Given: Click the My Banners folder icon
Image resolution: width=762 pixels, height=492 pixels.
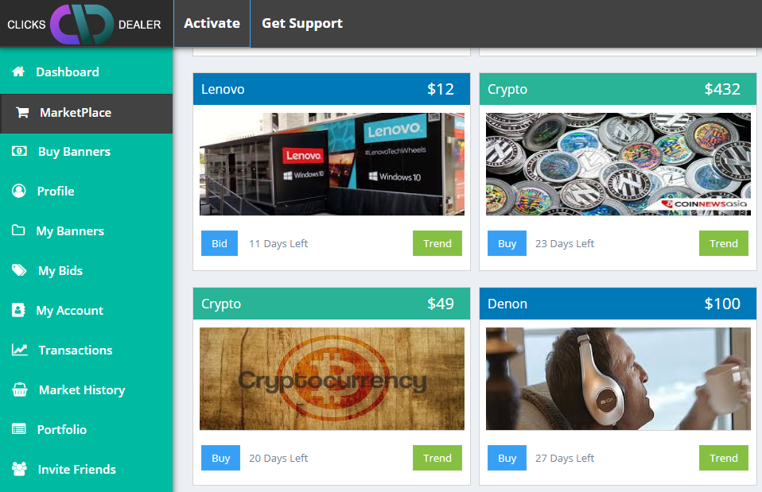Looking at the screenshot, I should (18, 231).
